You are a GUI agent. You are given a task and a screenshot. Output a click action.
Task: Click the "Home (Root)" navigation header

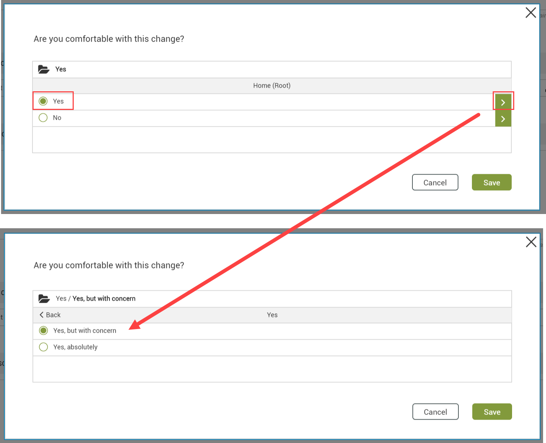pyautogui.click(x=272, y=85)
